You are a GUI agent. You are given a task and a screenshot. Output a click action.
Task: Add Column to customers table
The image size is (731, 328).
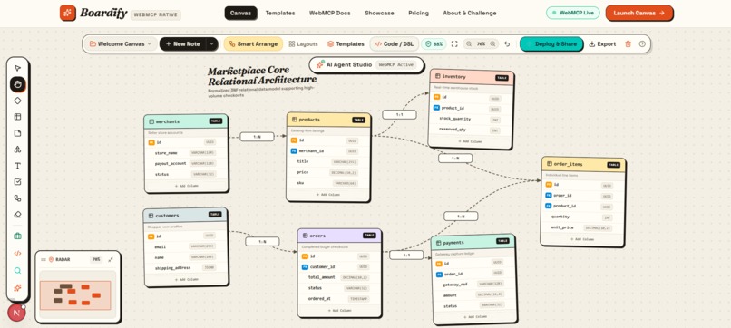[x=186, y=280]
